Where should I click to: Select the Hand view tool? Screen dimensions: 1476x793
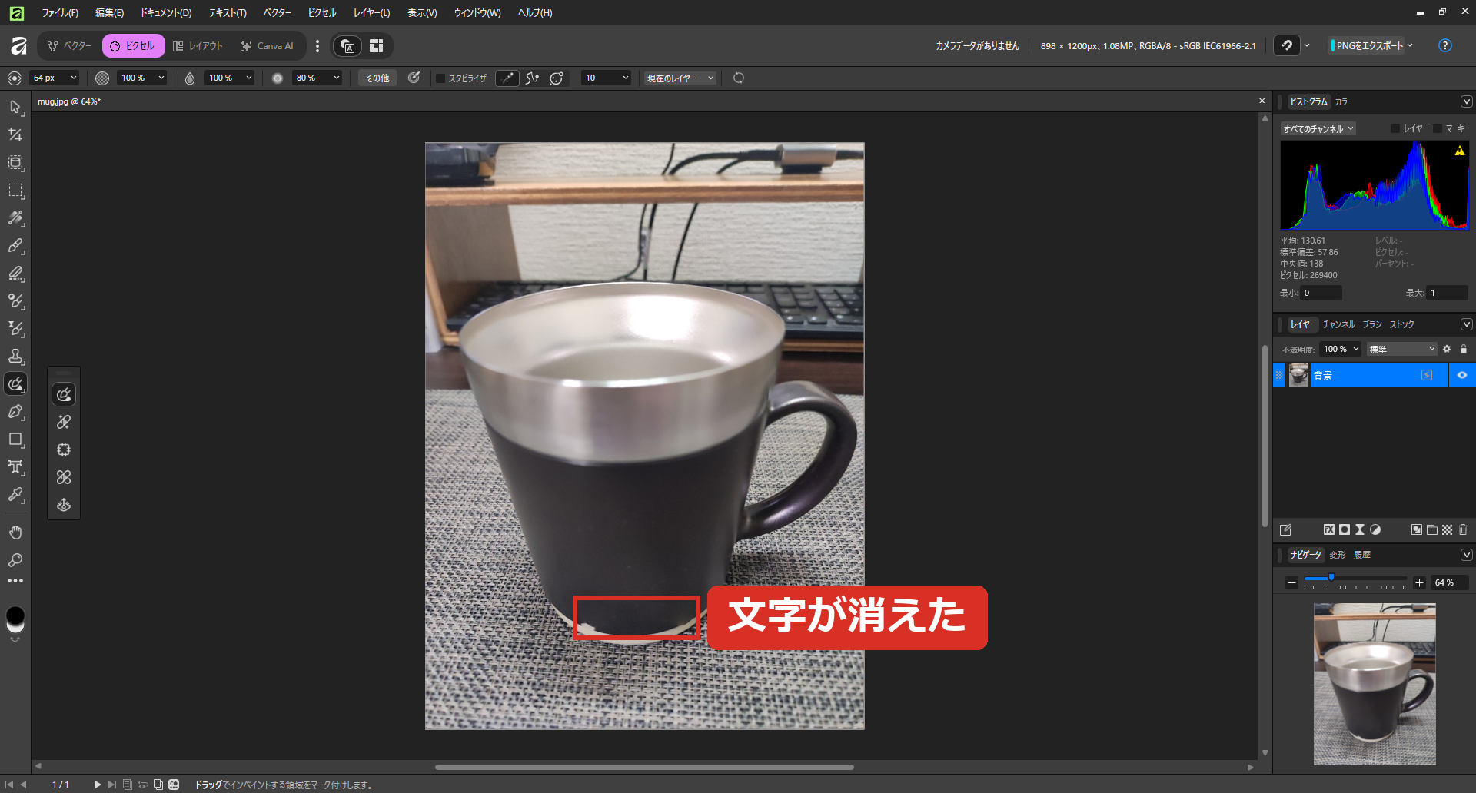[x=15, y=532]
